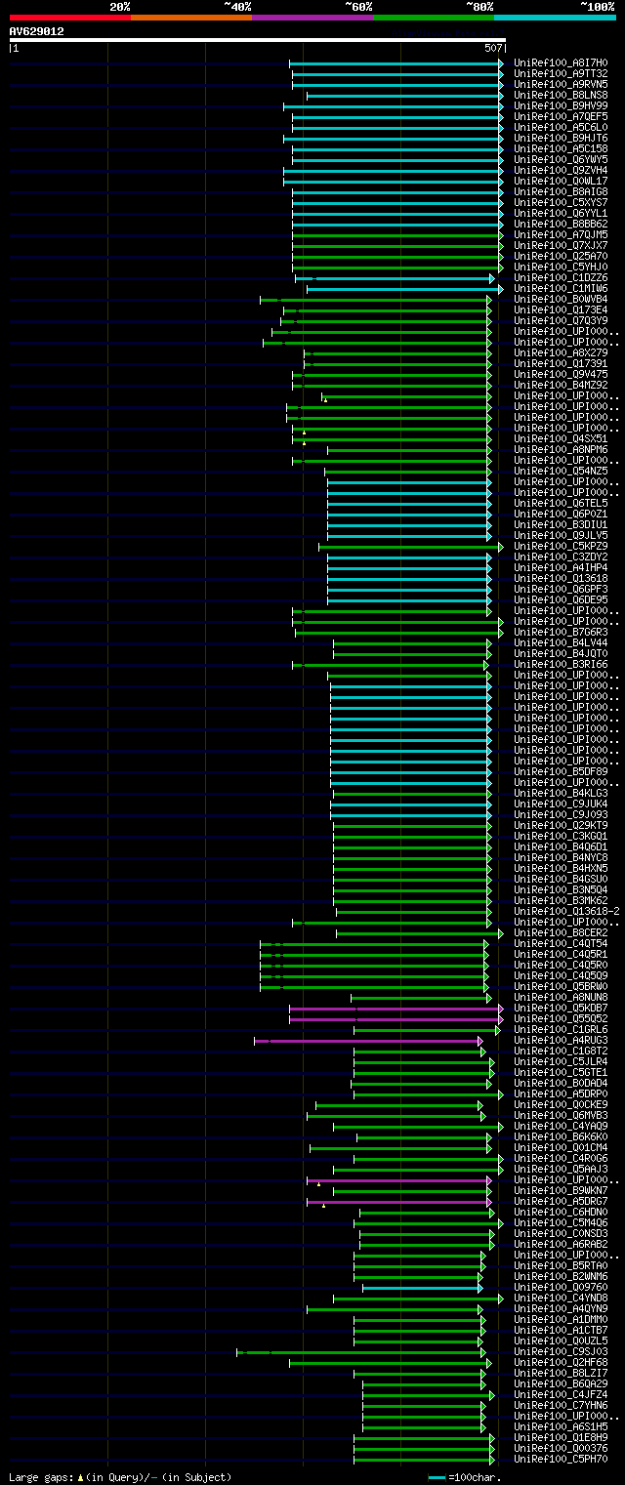
Task: Click hit label UniRef100_Q6GPF3
Action: [x=561, y=590]
